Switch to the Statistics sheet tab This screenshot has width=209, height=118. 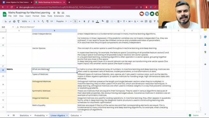coord(24,115)
